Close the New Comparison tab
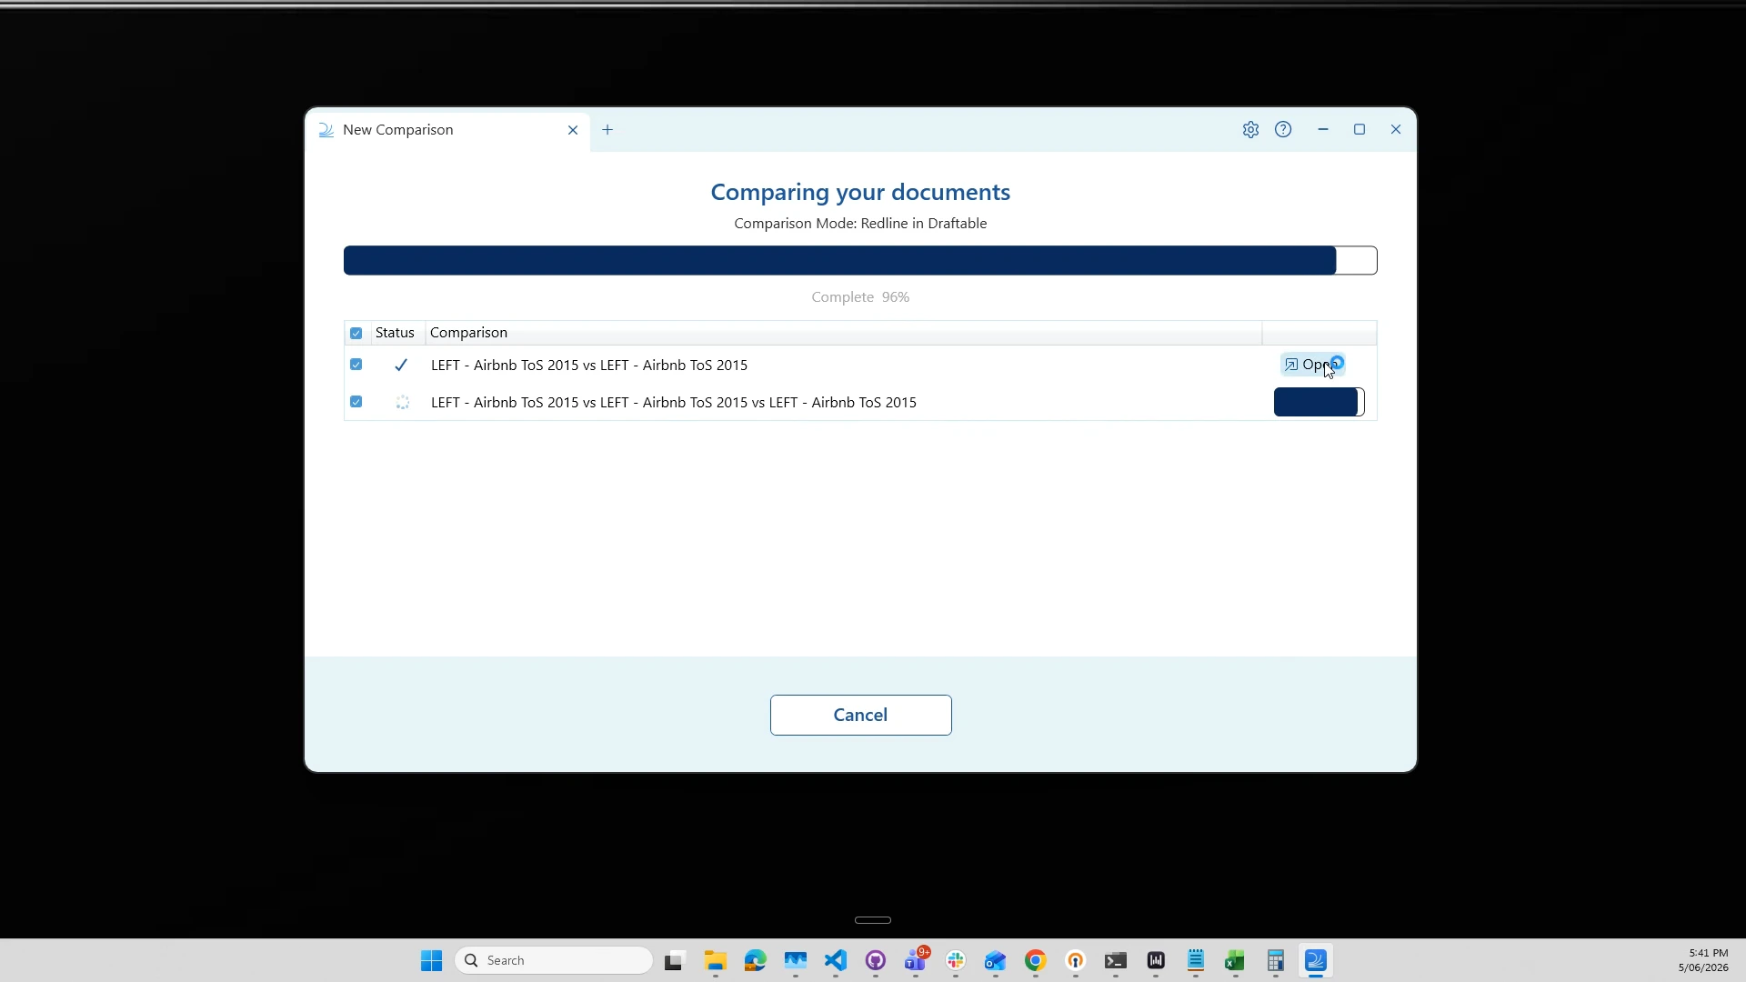1746x982 pixels. click(x=573, y=130)
